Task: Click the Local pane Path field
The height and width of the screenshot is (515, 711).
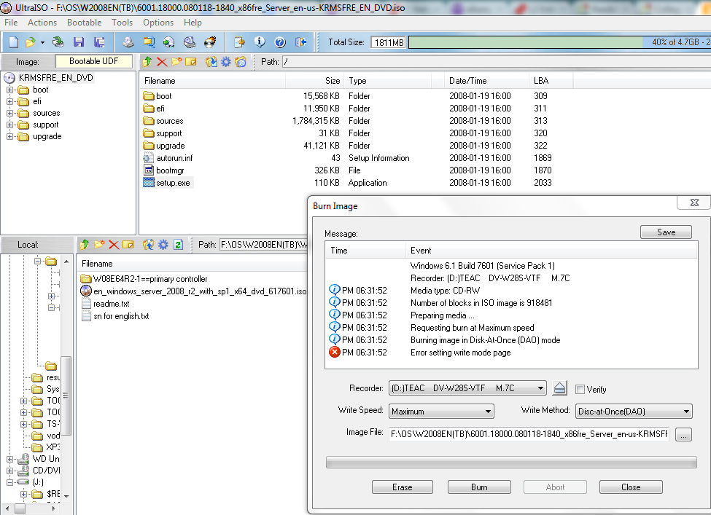Action: click(263, 245)
